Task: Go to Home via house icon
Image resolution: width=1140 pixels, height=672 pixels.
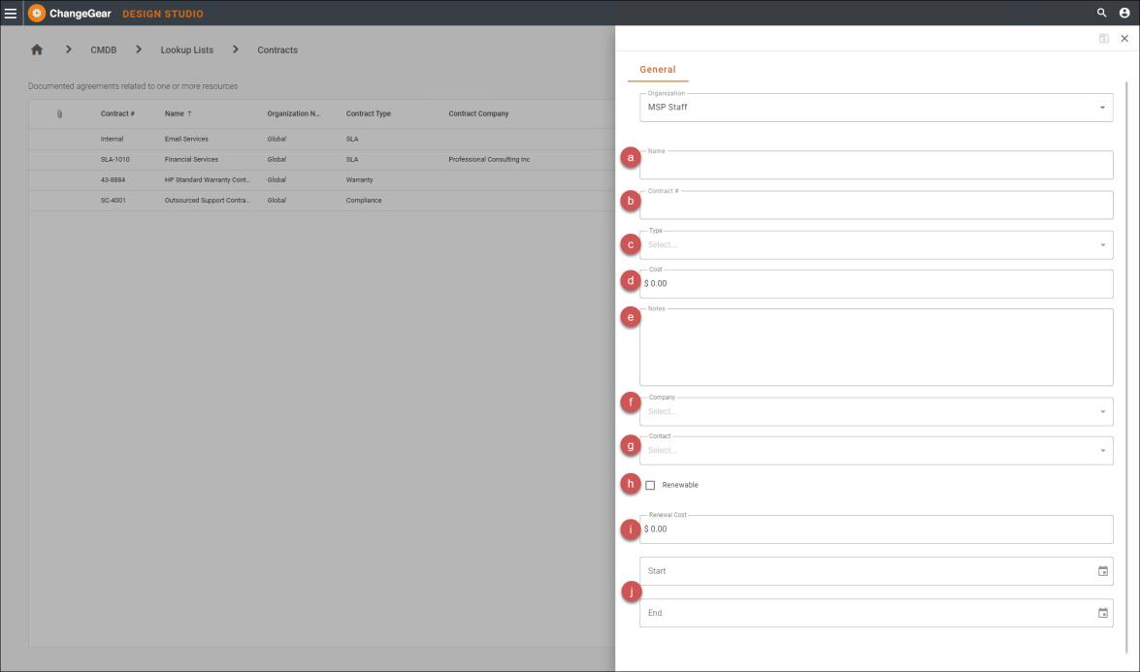Action: [x=38, y=50]
